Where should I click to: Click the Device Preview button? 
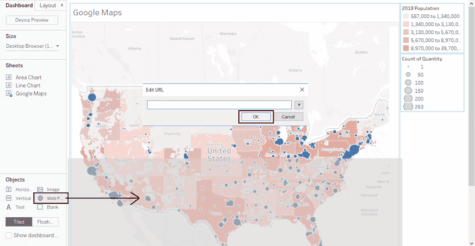click(32, 20)
